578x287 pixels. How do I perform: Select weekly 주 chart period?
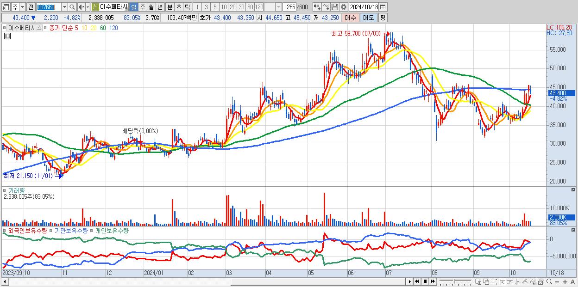pos(142,7)
